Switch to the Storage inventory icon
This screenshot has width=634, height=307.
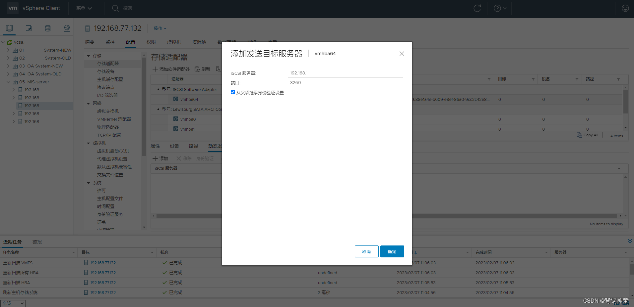point(47,28)
